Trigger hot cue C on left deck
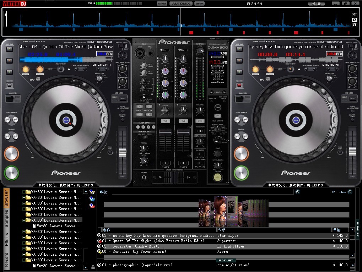 click(10, 72)
